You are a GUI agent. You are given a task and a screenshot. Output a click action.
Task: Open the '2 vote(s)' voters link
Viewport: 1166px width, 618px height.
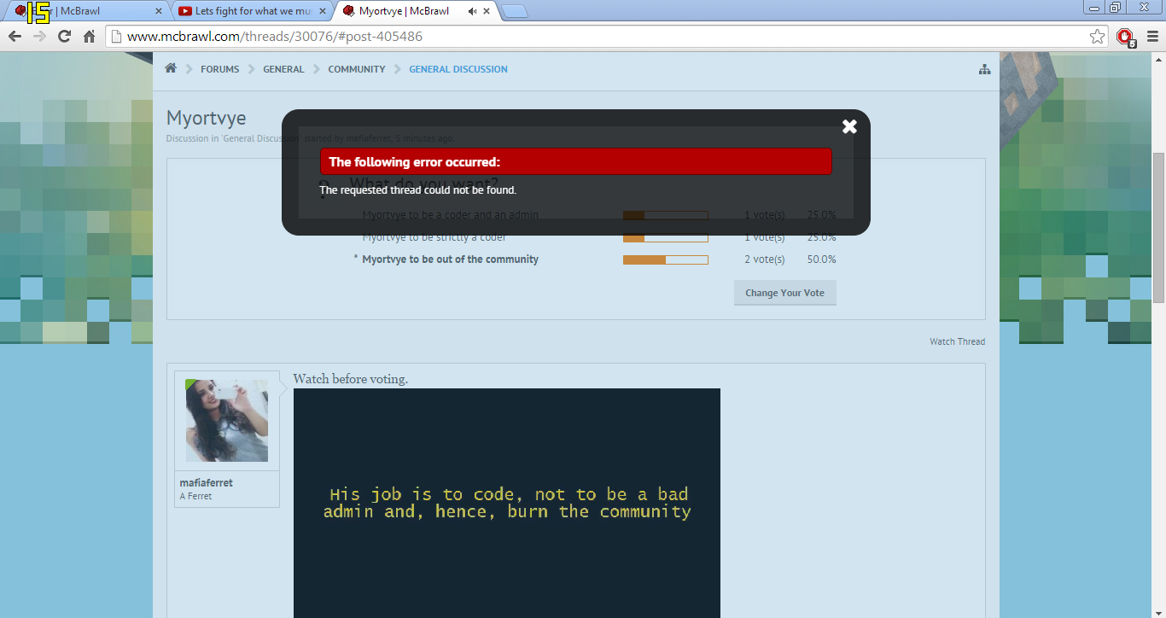click(x=764, y=259)
